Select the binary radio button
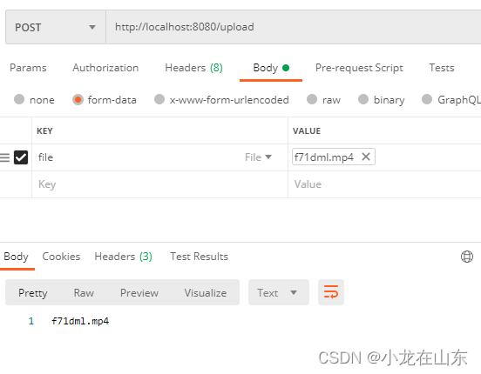This screenshot has height=374, width=481. point(363,99)
